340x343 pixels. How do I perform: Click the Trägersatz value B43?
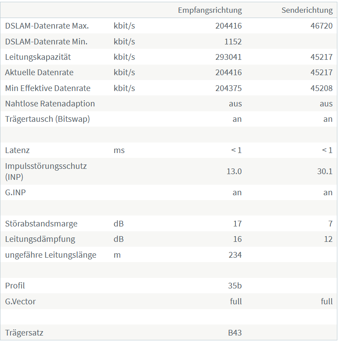(235, 333)
